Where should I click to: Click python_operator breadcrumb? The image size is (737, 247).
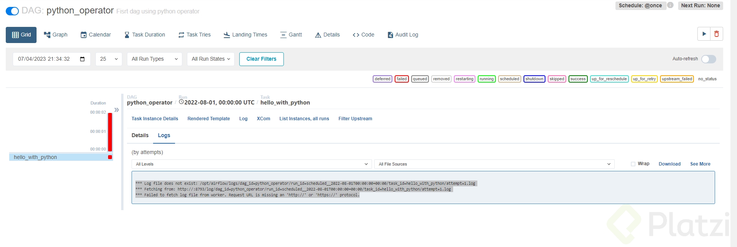point(150,103)
